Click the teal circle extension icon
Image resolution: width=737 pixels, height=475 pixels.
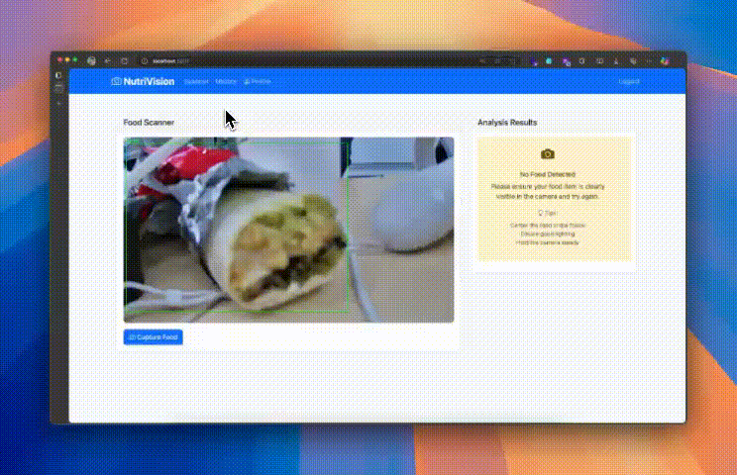(549, 61)
